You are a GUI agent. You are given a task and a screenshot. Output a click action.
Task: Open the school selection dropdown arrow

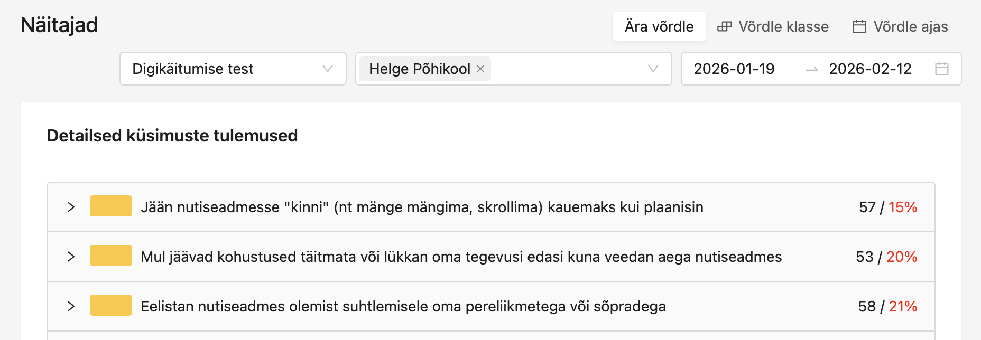(653, 69)
